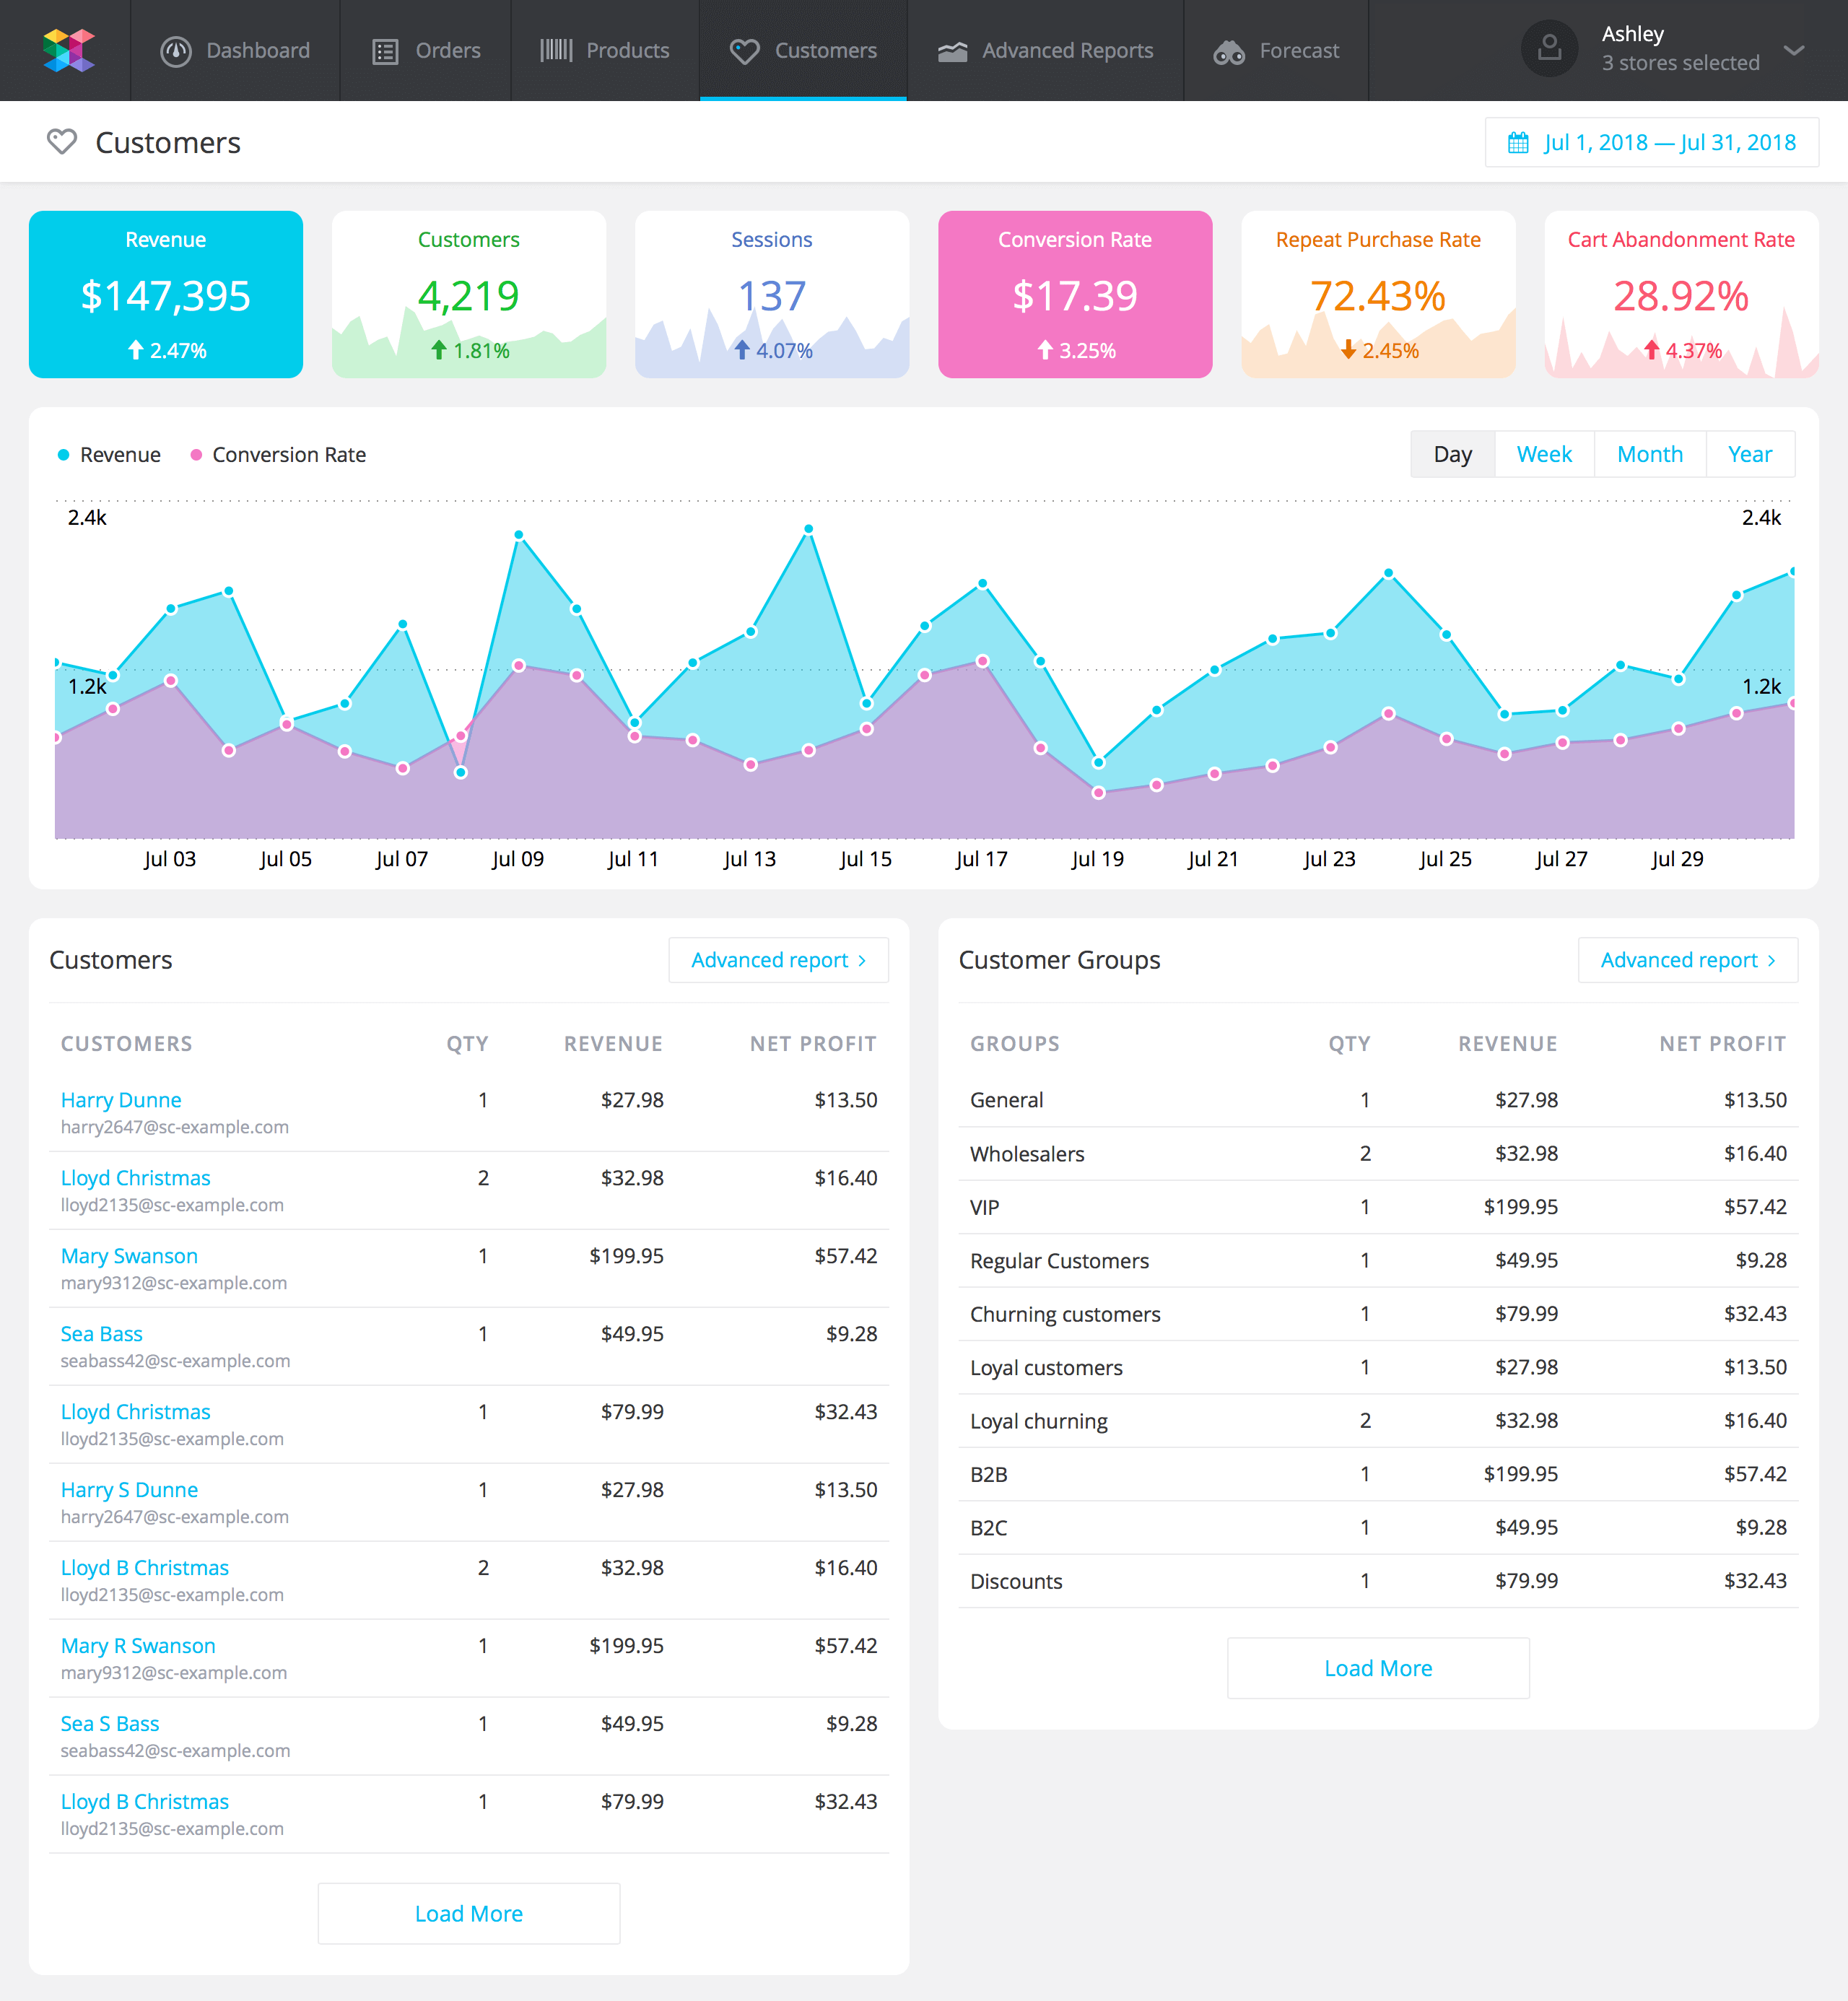Select the Year view toggle

[x=1747, y=453]
